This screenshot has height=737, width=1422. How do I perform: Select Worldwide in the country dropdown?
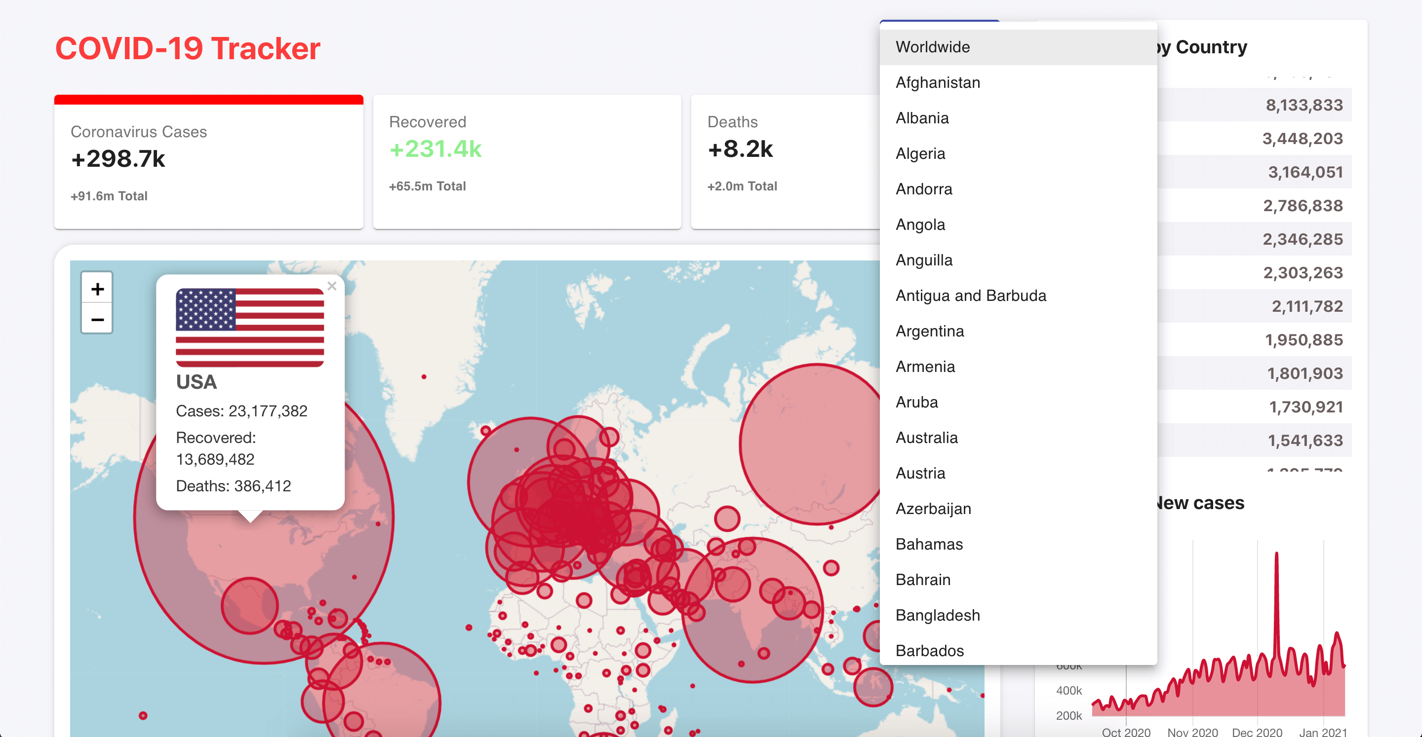click(x=1018, y=47)
